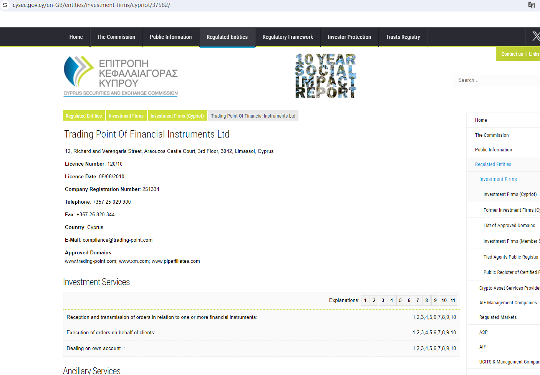The width and height of the screenshot is (540, 375).
Task: Go to Investment Firms (Cypriot) breadcrumb
Action: pyautogui.click(x=177, y=116)
